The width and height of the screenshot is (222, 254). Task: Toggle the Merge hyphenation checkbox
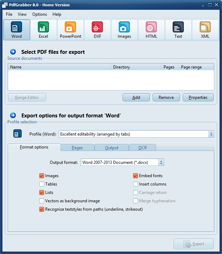(136, 201)
